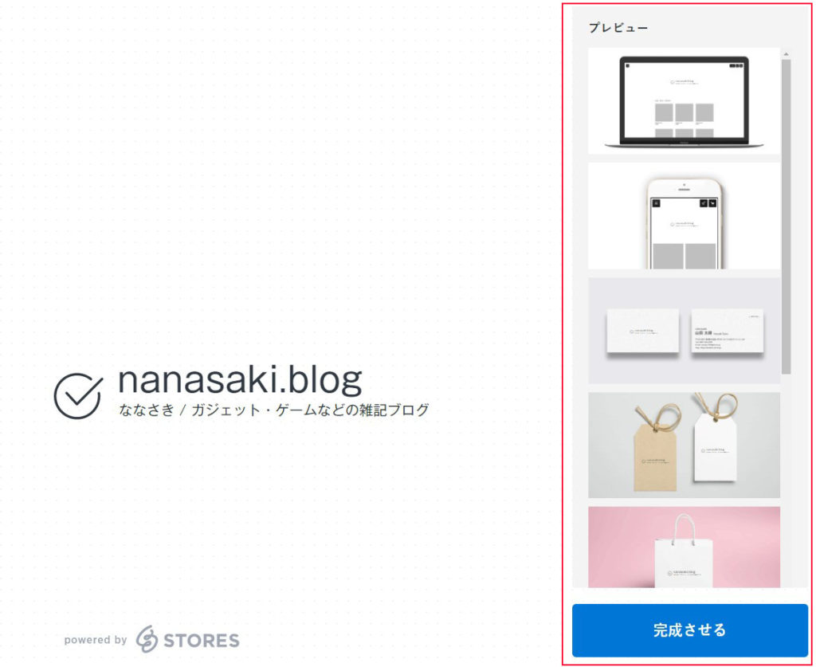Image resolution: width=816 pixels, height=667 pixels.
Task: Click the 'powered by' text
Action: (96, 640)
